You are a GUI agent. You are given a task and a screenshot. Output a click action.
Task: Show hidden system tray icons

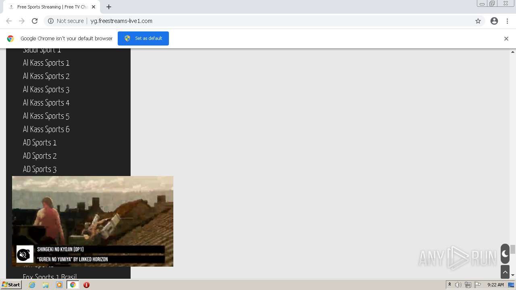pos(449,285)
